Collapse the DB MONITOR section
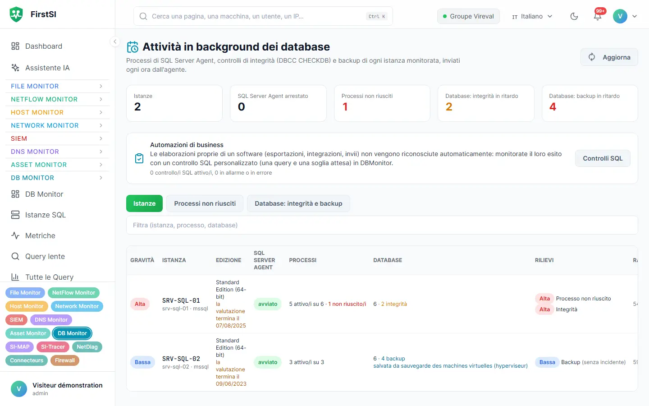This screenshot has width=649, height=406. [x=57, y=178]
